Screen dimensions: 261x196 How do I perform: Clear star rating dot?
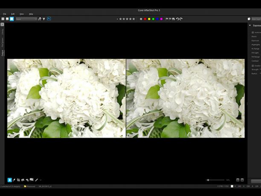point(117,19)
